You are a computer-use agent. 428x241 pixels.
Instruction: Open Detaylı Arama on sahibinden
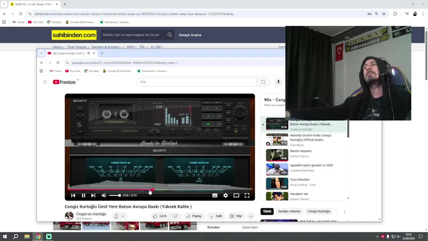190,35
